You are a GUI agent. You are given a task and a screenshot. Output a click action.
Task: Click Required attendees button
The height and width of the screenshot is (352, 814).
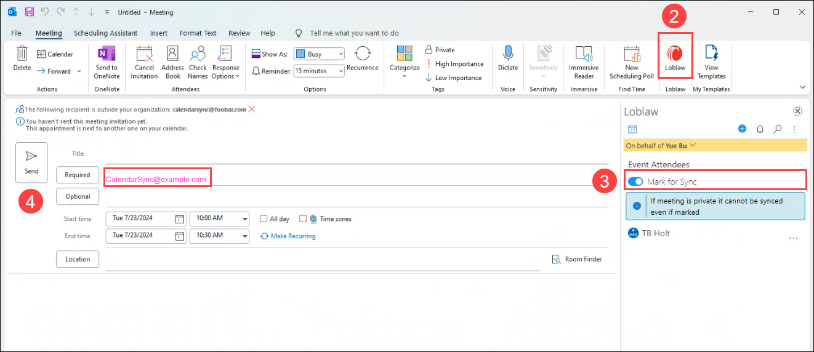click(78, 175)
